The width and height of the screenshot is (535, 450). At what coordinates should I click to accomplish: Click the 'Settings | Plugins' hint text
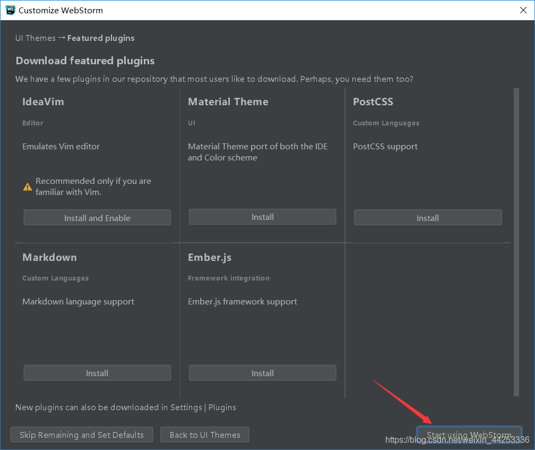pyautogui.click(x=203, y=407)
